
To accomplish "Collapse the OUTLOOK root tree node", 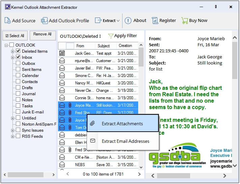I will [6, 45].
